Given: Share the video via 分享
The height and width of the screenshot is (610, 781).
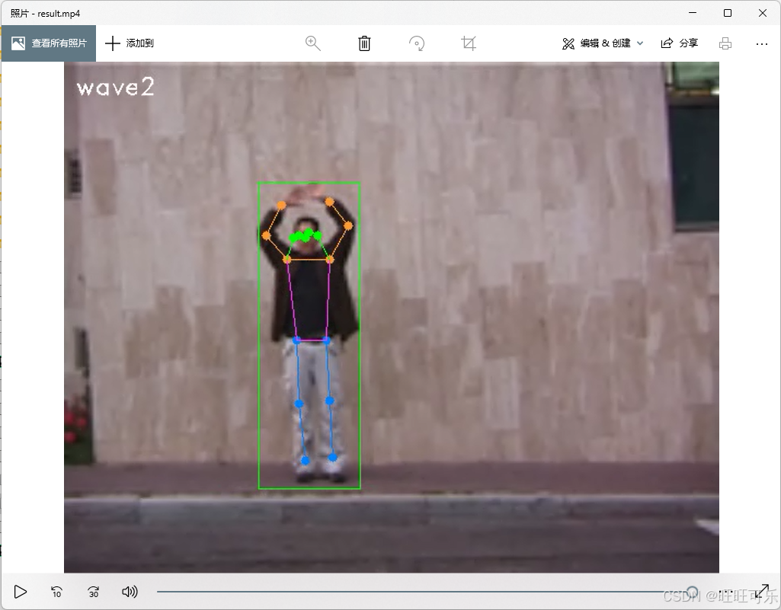Looking at the screenshot, I should [x=680, y=43].
